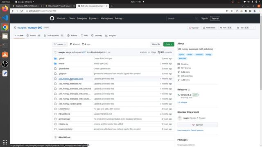
Task: Click the Notifications button
Action: [x=209, y=28]
